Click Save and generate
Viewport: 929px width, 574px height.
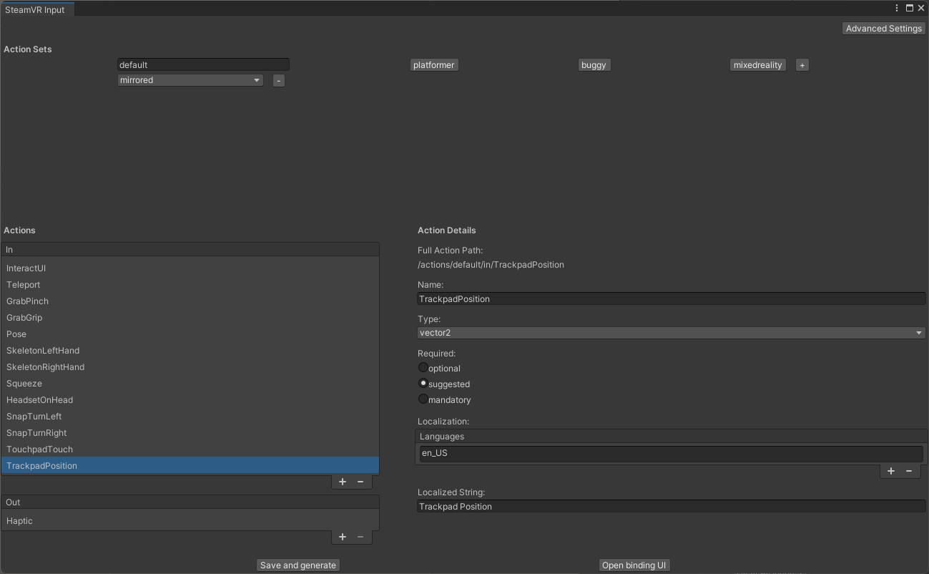[298, 565]
